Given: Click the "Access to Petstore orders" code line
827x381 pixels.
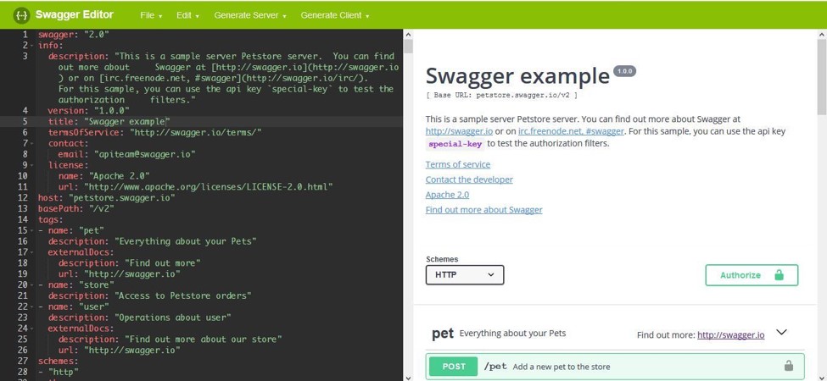Looking at the screenshot, I should (149, 295).
